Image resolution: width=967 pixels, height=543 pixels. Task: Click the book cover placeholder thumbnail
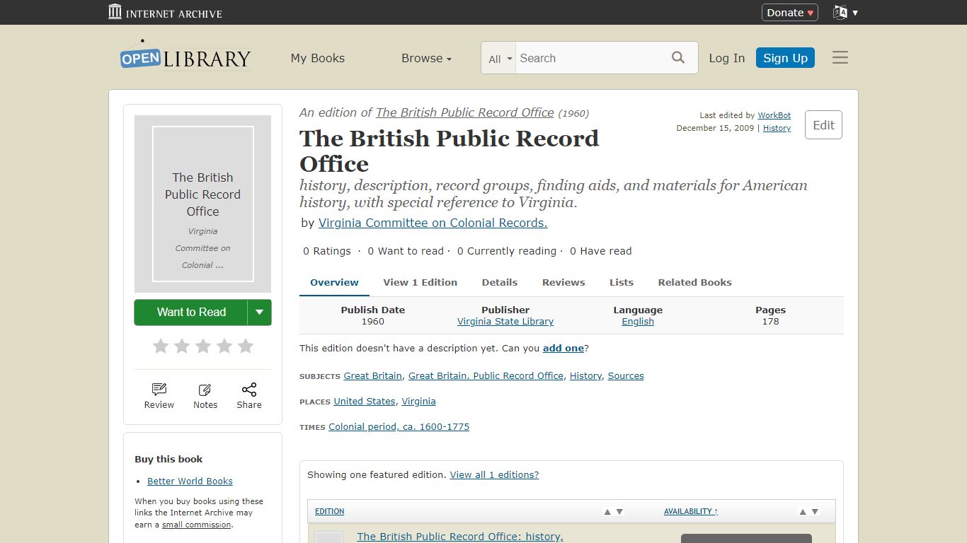point(203,204)
